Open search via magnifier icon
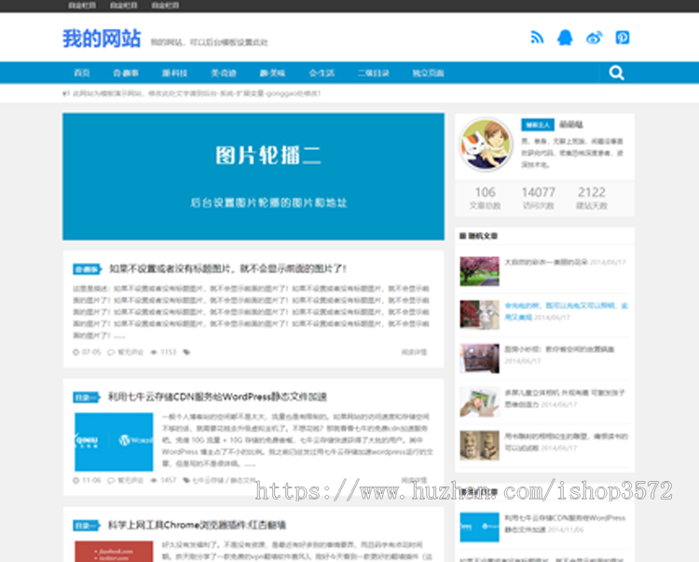 [617, 73]
